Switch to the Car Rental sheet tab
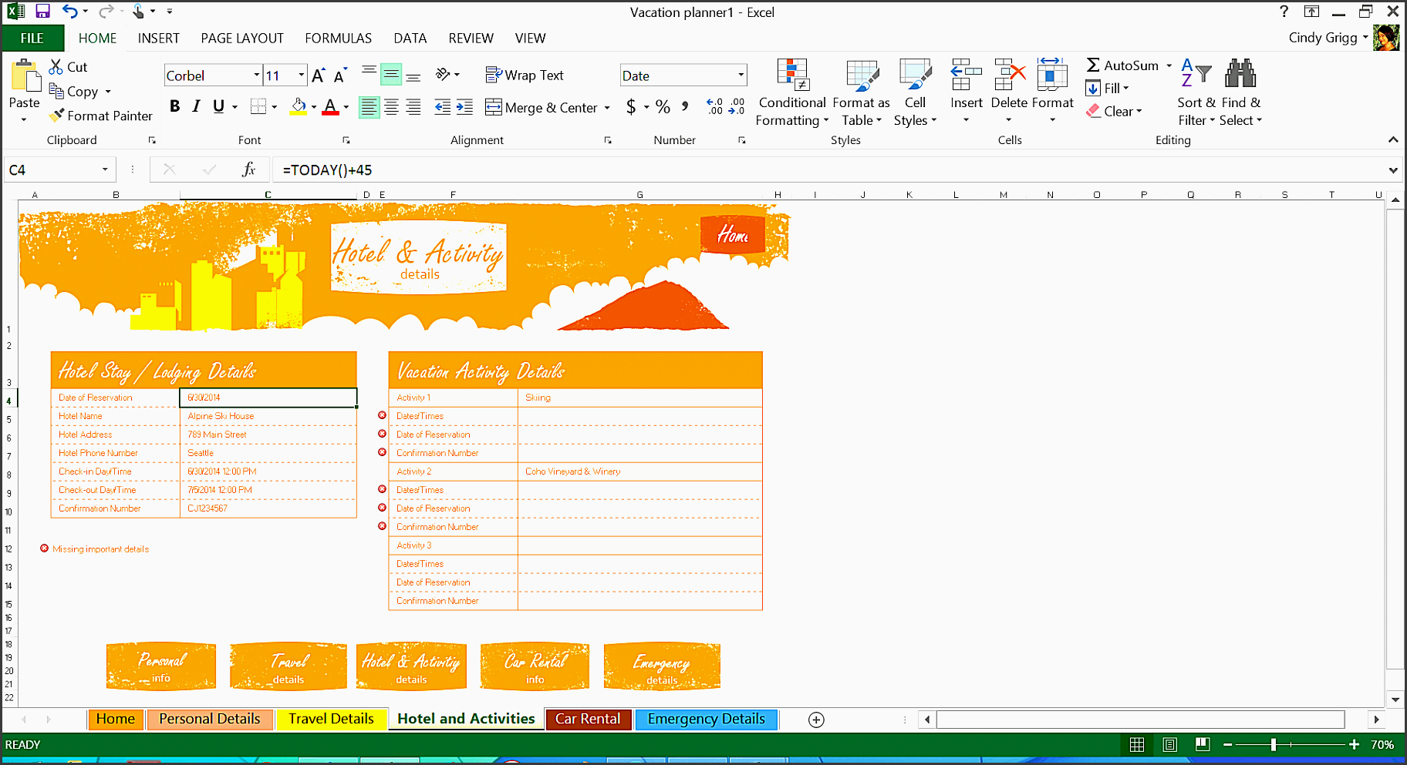 (x=587, y=719)
